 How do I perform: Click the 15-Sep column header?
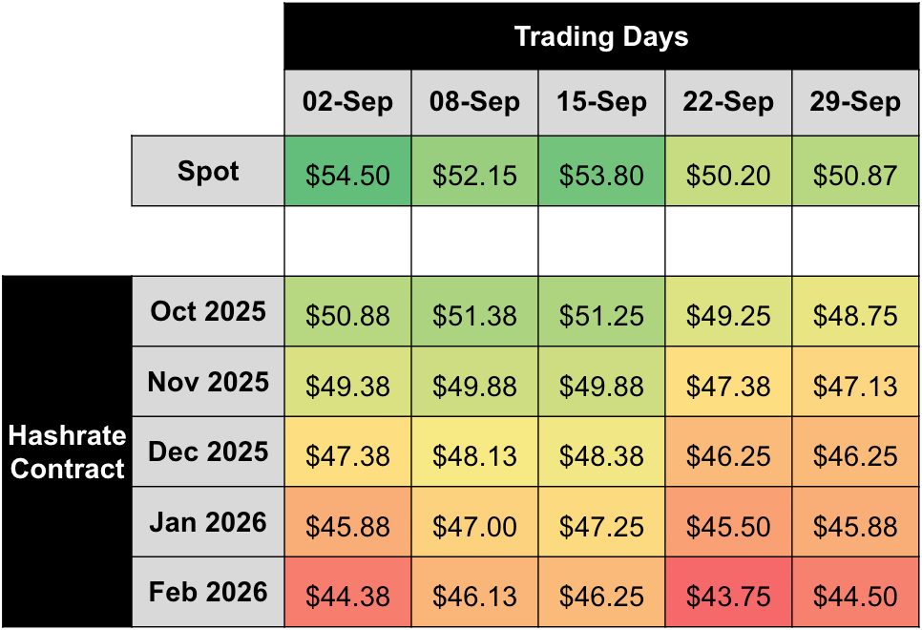(x=601, y=103)
